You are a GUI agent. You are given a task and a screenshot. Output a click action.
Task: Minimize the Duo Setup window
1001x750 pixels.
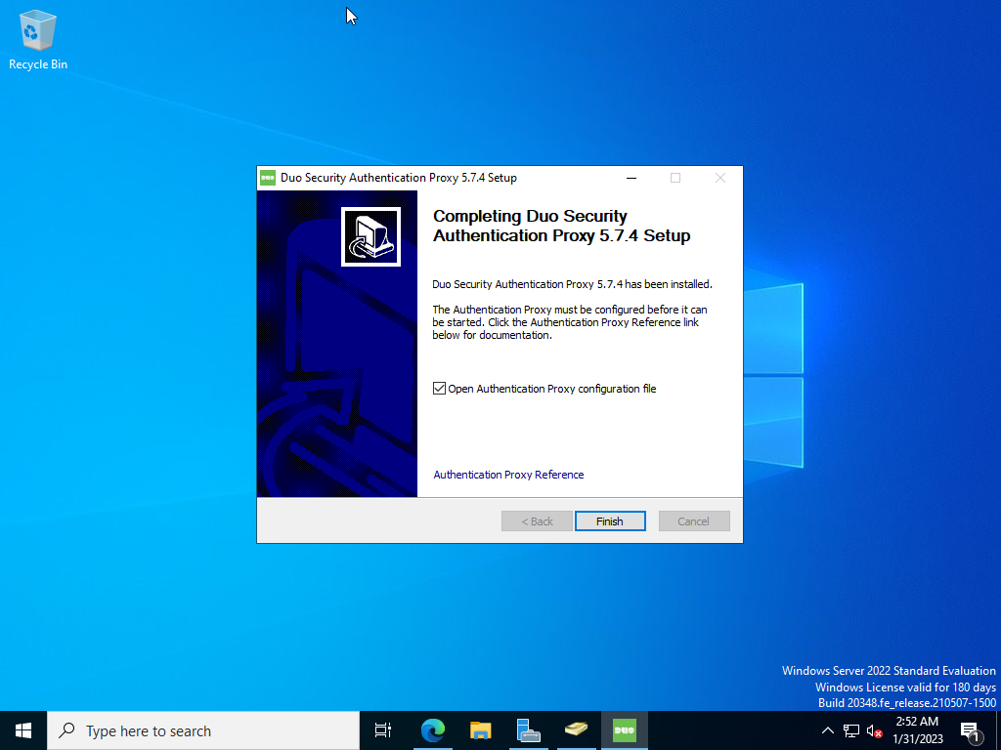[x=631, y=178]
